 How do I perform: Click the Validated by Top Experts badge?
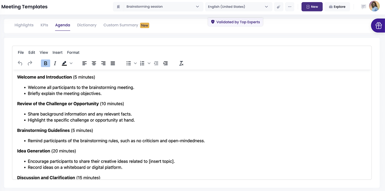236,22
